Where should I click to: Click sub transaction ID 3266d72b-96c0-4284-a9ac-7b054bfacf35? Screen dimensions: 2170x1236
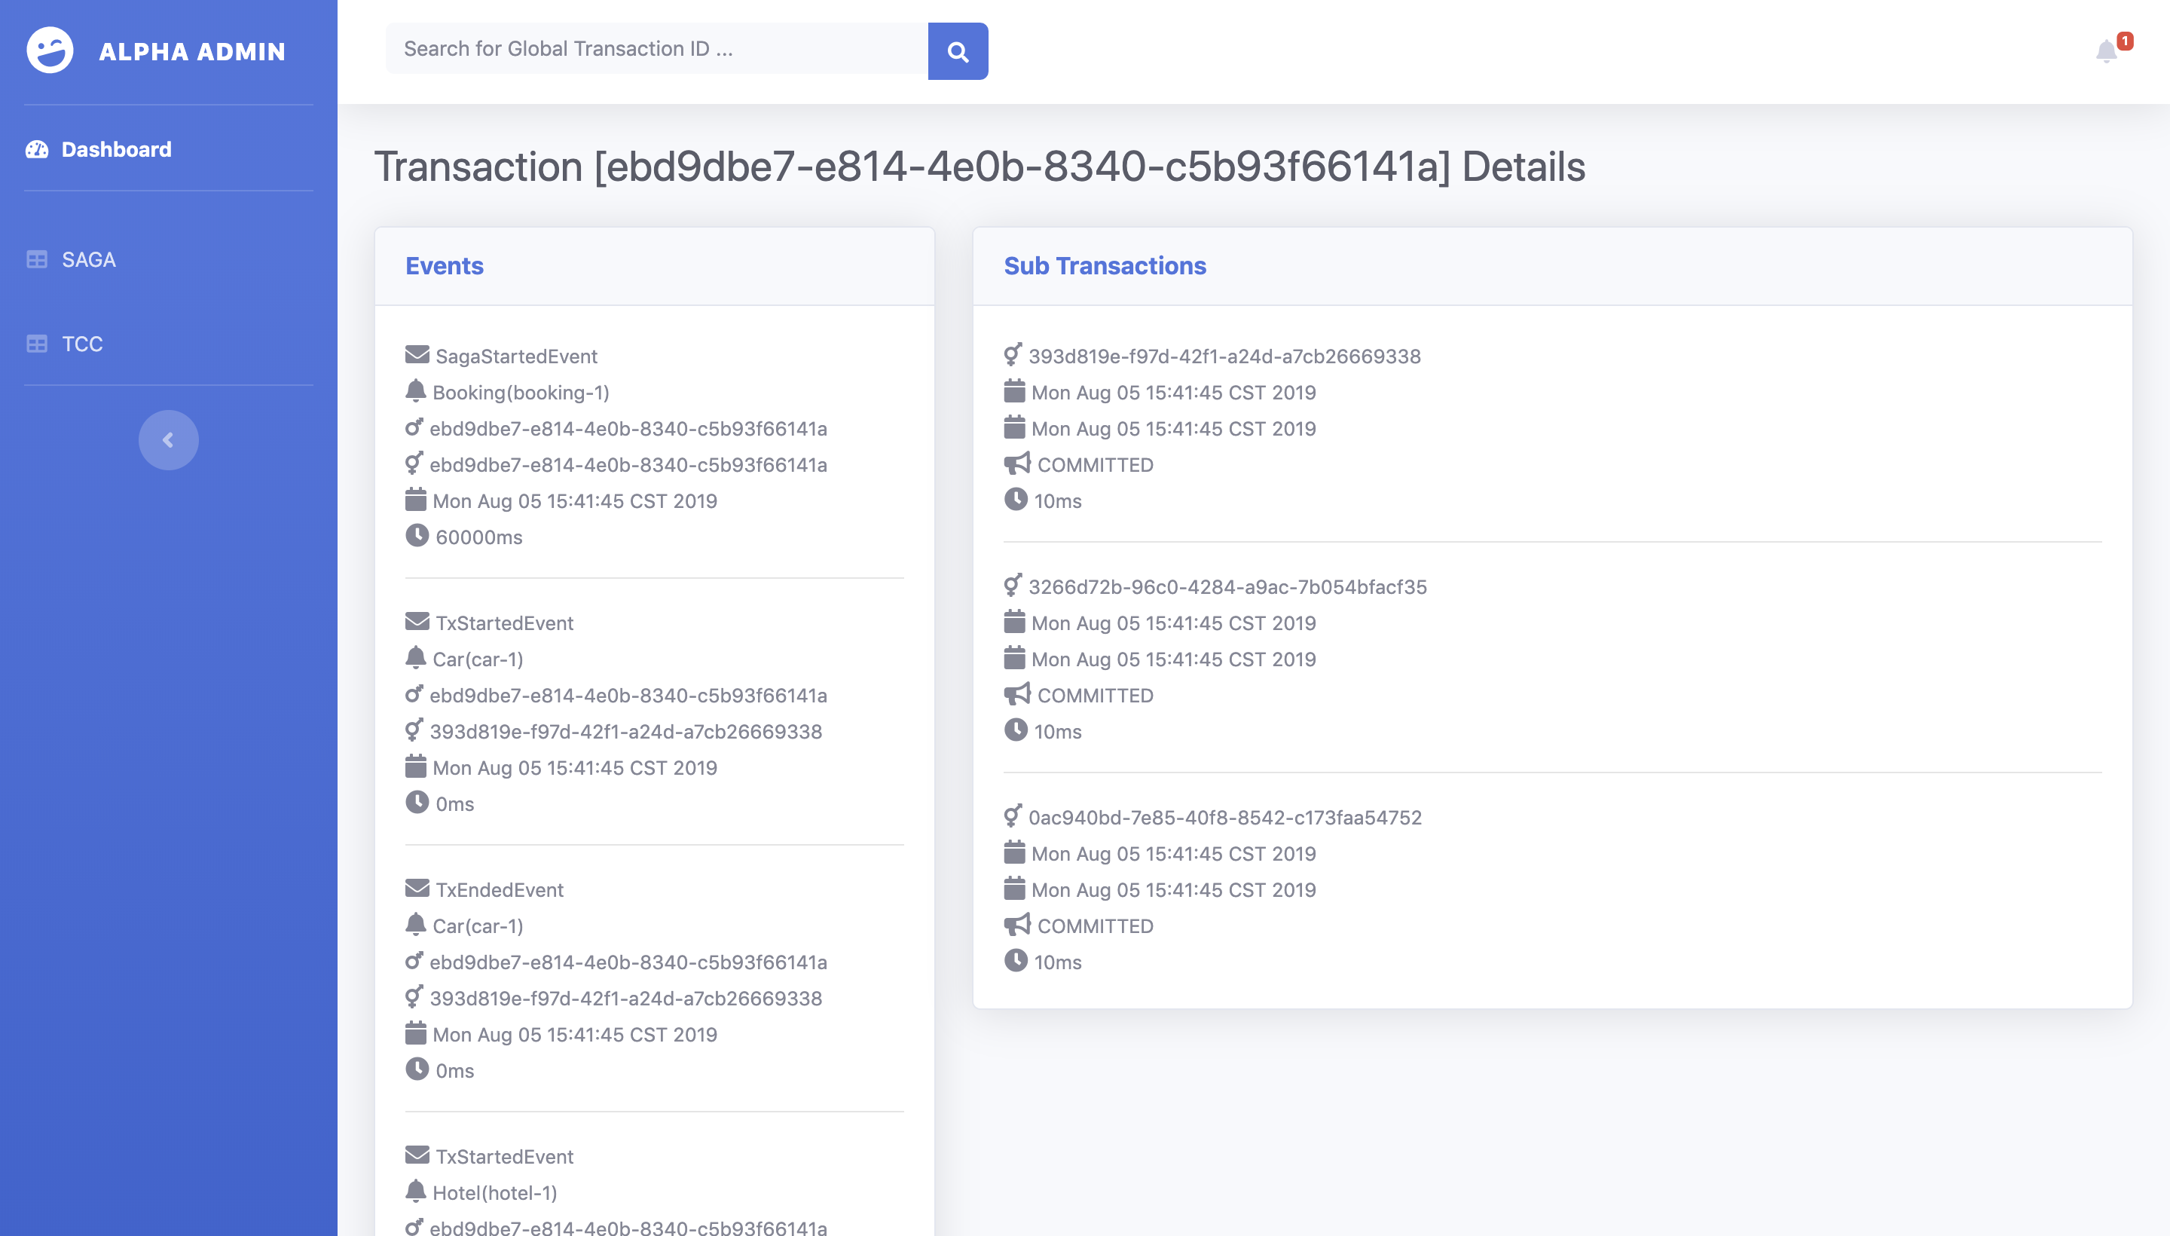[1227, 586]
